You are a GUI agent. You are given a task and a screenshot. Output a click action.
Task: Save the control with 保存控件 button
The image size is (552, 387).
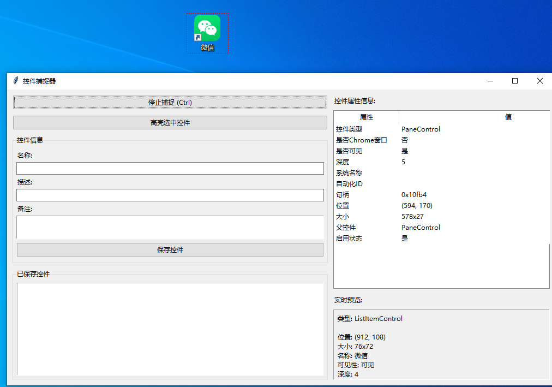pyautogui.click(x=170, y=249)
